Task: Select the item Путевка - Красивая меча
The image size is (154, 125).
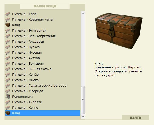Action: pos(32,20)
